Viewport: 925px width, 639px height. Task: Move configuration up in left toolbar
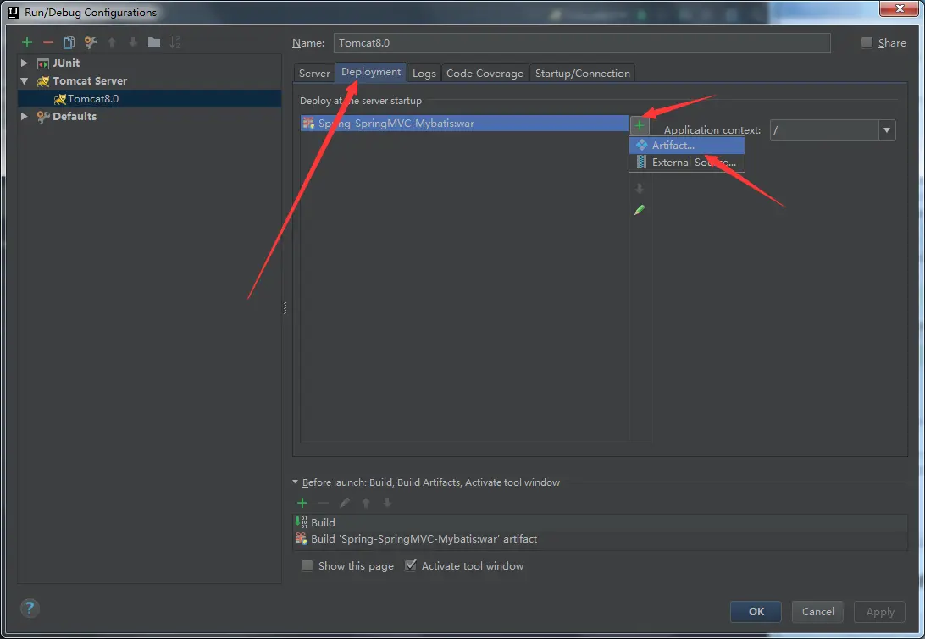tap(112, 42)
